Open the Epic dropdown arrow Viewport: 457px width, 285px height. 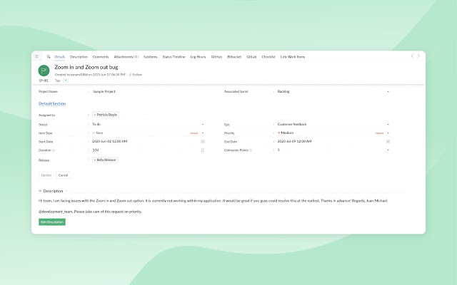388,125
